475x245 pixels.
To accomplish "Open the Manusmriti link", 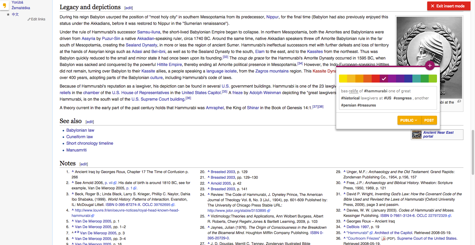I will [77, 150].
